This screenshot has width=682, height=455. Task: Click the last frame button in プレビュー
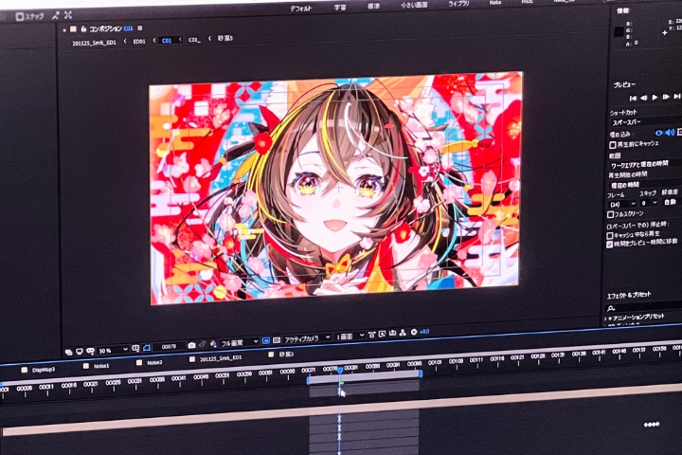coord(676,97)
